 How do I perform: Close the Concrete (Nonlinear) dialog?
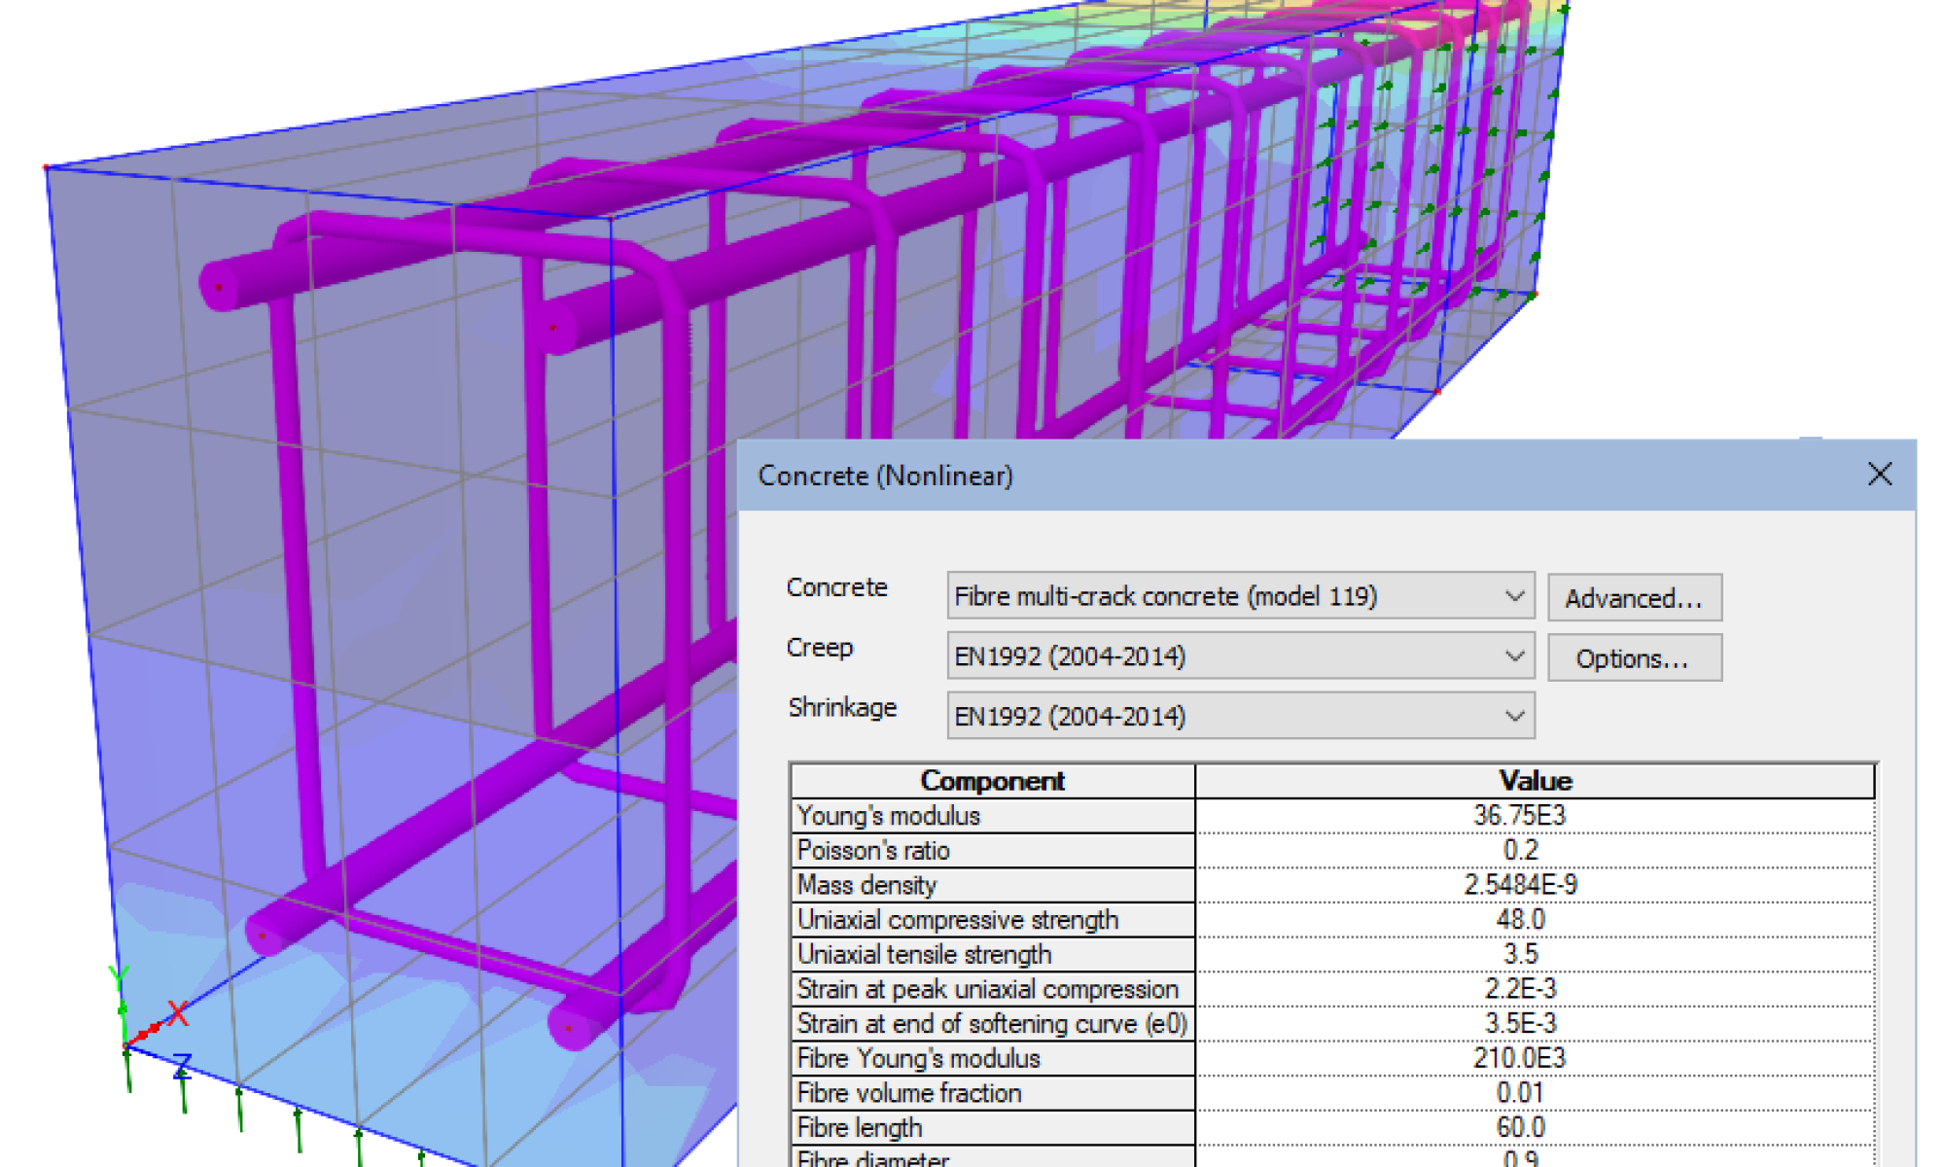click(1879, 475)
